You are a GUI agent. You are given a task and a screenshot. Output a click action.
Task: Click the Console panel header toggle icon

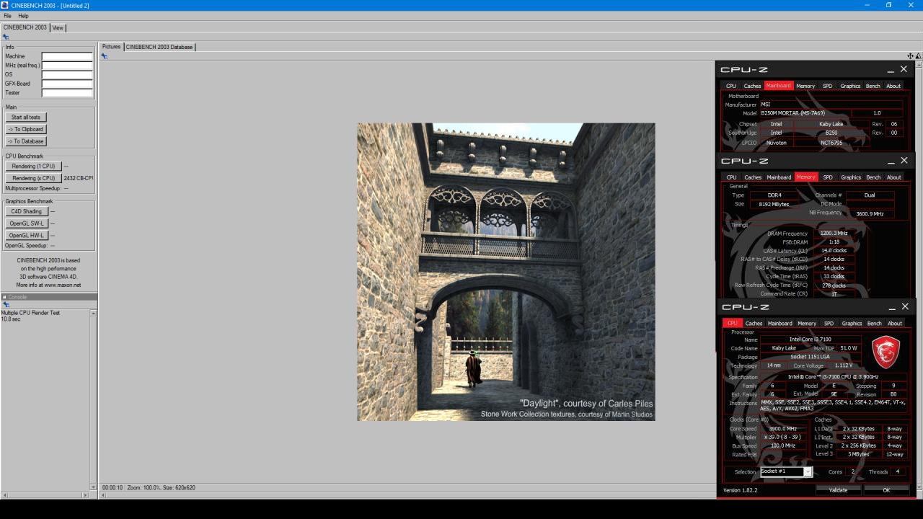[x=4, y=297]
